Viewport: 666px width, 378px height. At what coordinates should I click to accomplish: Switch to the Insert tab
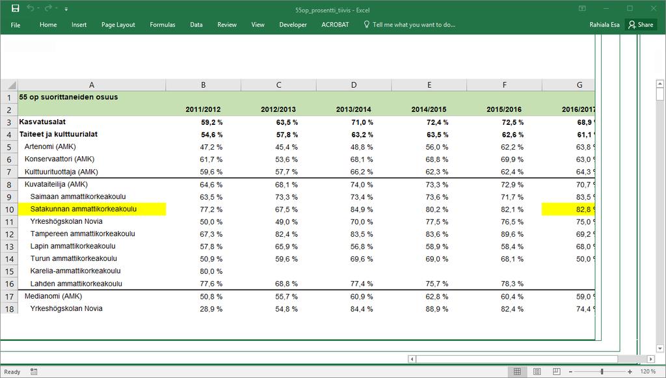(79, 25)
